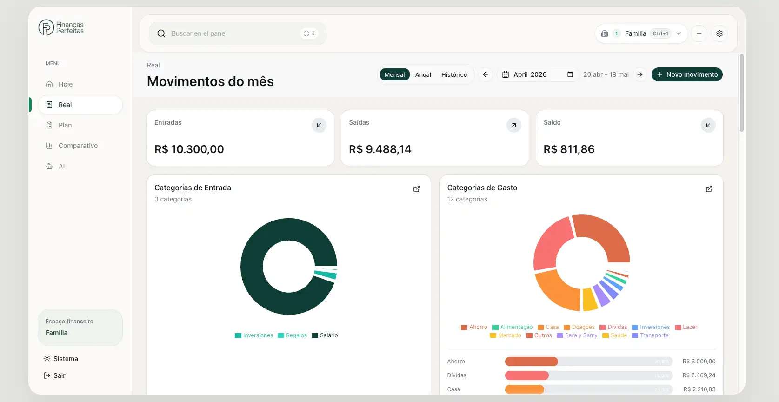Open the April 2026 month picker
The height and width of the screenshot is (402, 779).
tap(538, 74)
